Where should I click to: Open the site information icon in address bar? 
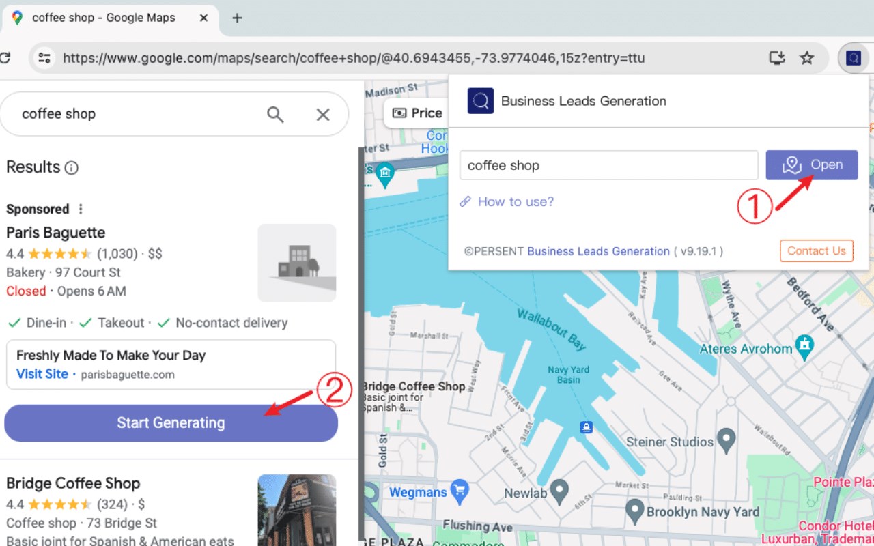(x=44, y=58)
